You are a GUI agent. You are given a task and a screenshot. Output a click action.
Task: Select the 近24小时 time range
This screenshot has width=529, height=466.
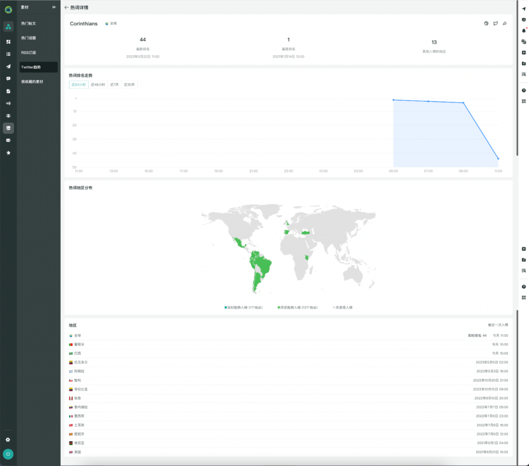[78, 85]
